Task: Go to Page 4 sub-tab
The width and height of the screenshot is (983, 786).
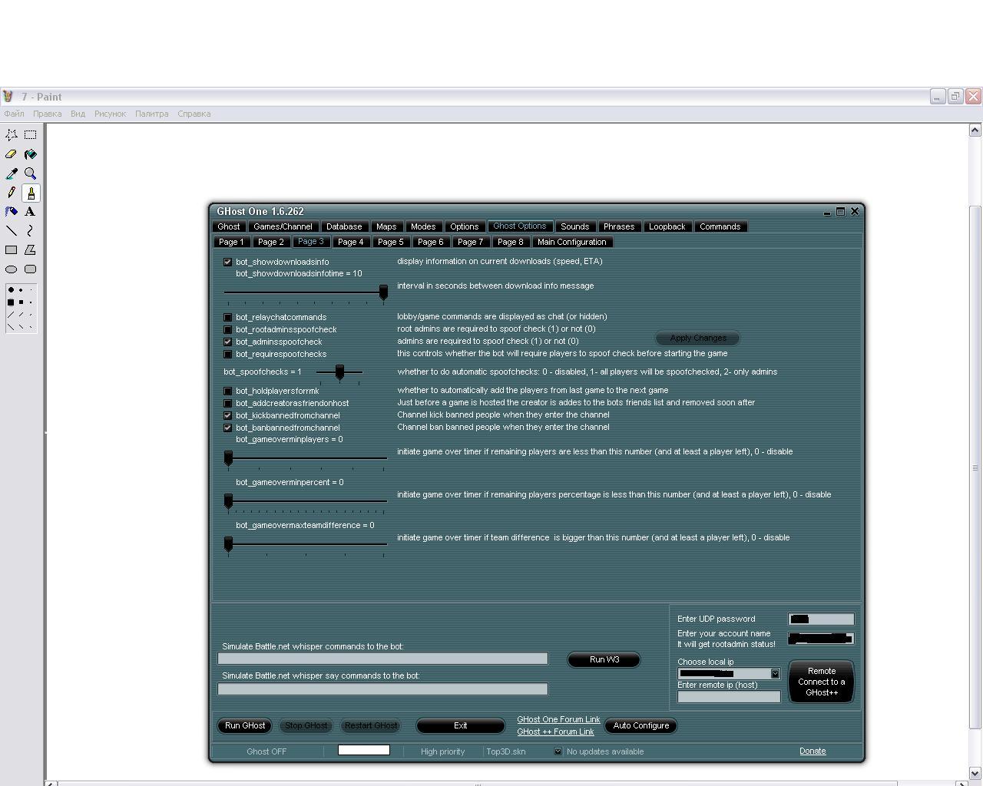Action: (x=350, y=242)
